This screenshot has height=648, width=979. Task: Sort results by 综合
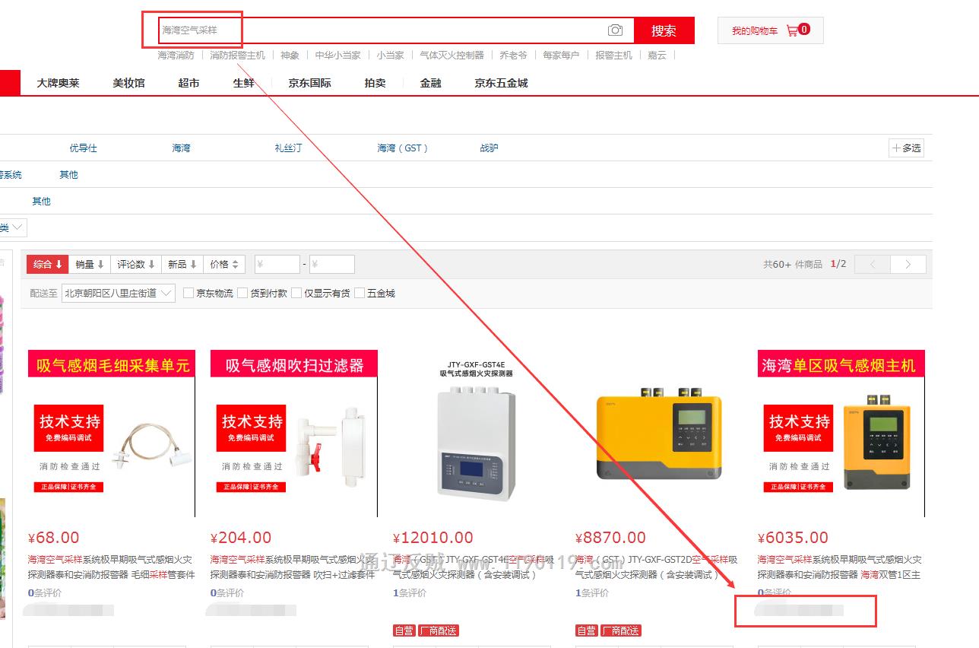coord(48,264)
